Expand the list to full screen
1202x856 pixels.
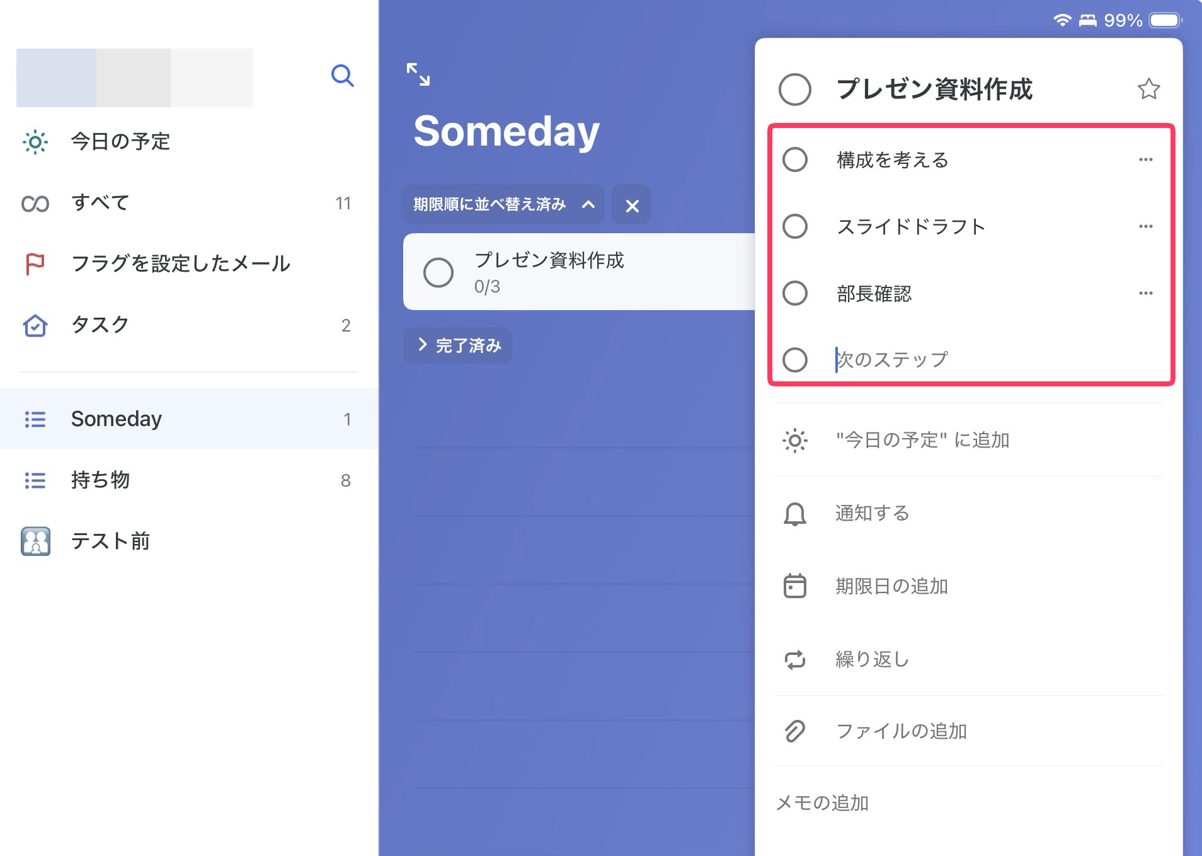(x=418, y=74)
